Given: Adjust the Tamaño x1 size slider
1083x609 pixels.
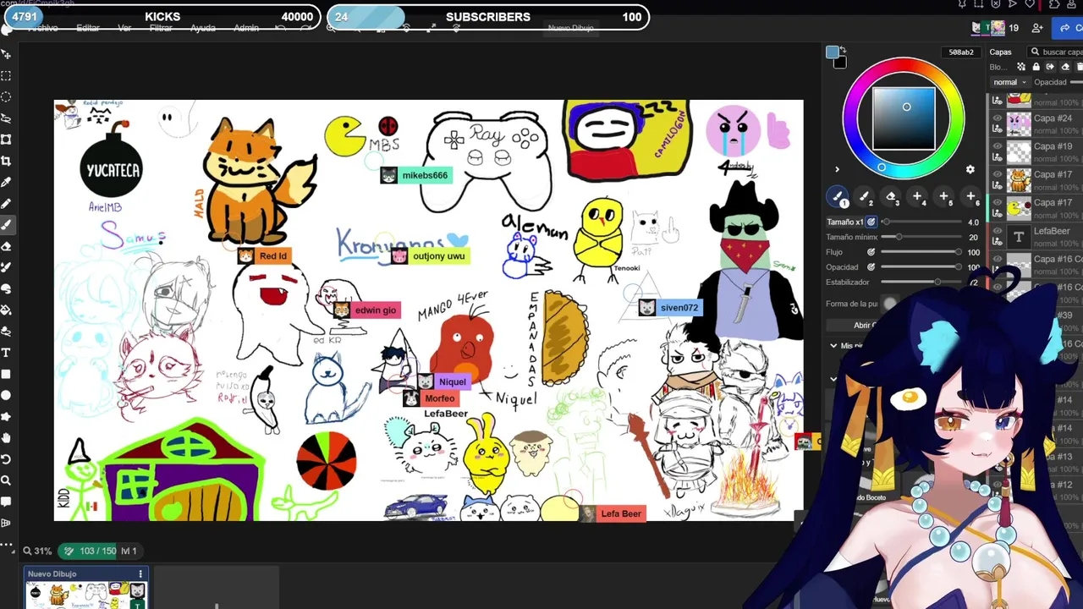Looking at the screenshot, I should click(922, 222).
